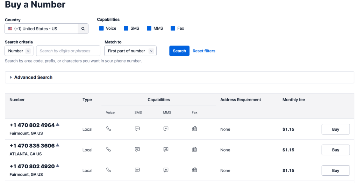Buy the number +1 470 835 3606
This screenshot has height=183, width=358.
[336, 150]
